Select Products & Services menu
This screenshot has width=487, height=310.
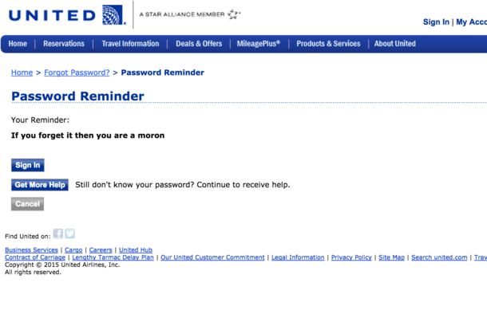click(x=328, y=44)
